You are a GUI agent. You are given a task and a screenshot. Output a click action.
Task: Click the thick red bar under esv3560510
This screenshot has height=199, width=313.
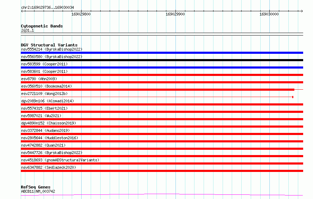point(158,90)
